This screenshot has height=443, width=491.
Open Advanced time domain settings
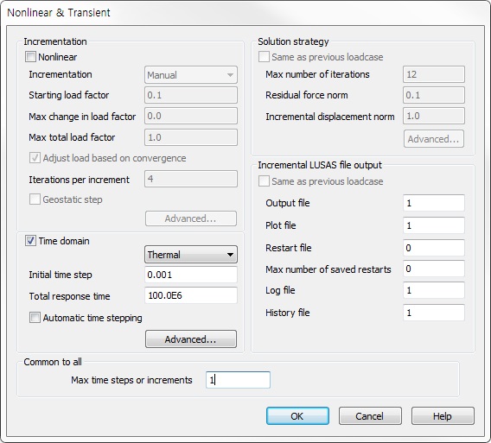click(191, 339)
